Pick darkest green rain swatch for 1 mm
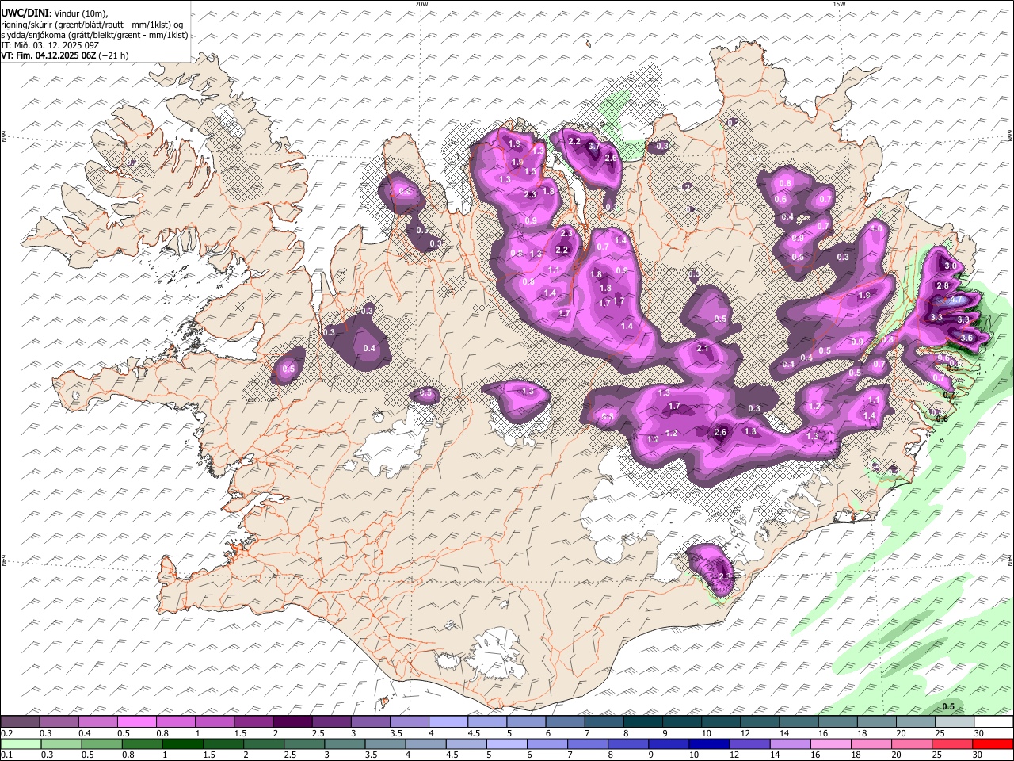 pyautogui.click(x=182, y=744)
